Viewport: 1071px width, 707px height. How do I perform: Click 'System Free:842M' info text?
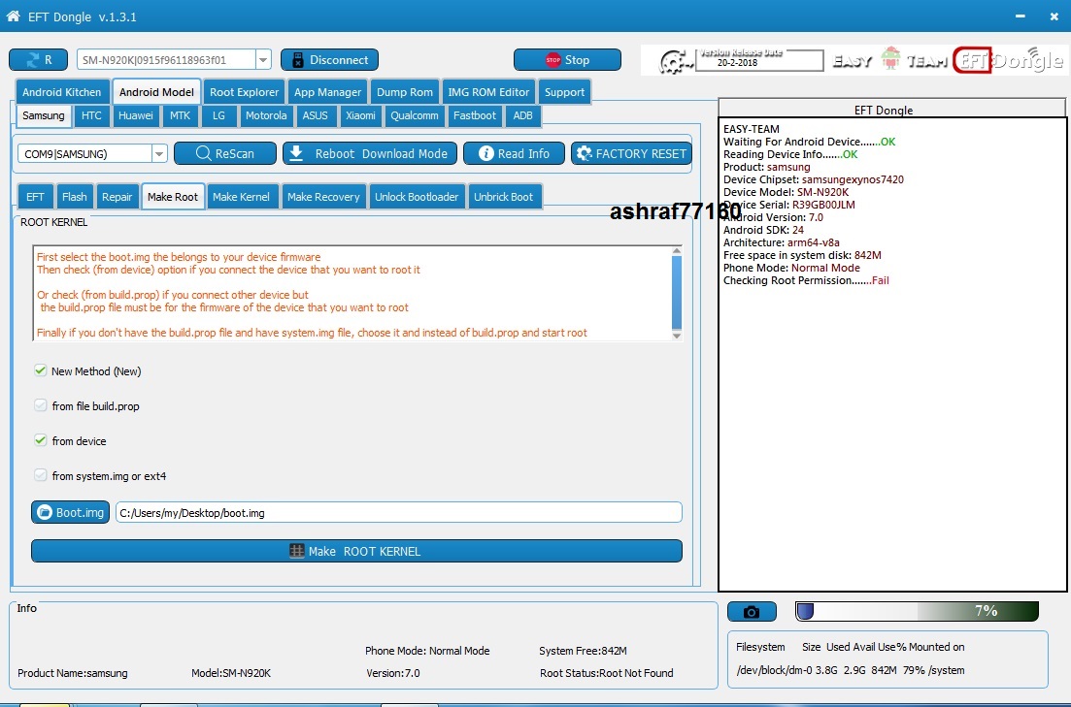(x=583, y=651)
